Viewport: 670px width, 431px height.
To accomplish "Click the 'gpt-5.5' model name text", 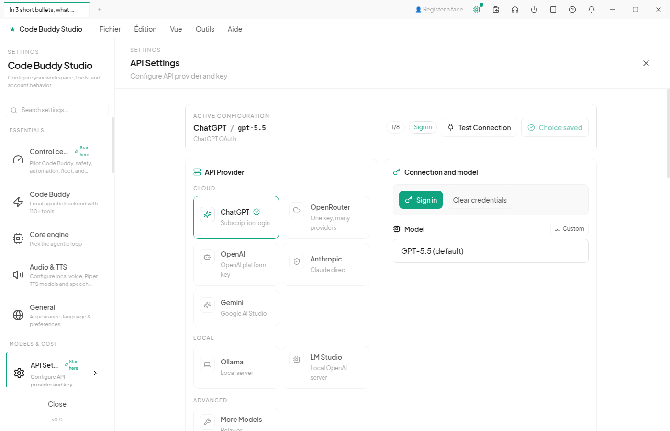I will click(252, 128).
